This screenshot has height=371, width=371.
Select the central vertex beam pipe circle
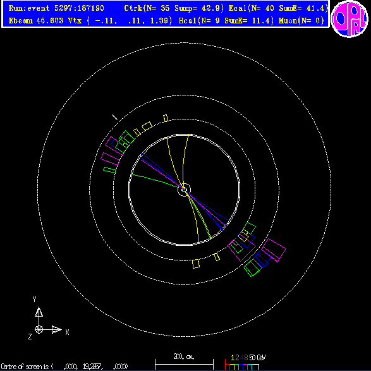point(184,190)
